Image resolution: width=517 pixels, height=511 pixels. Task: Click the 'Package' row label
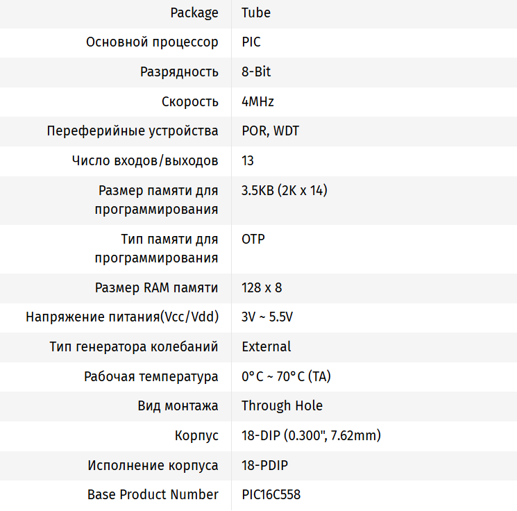click(194, 12)
